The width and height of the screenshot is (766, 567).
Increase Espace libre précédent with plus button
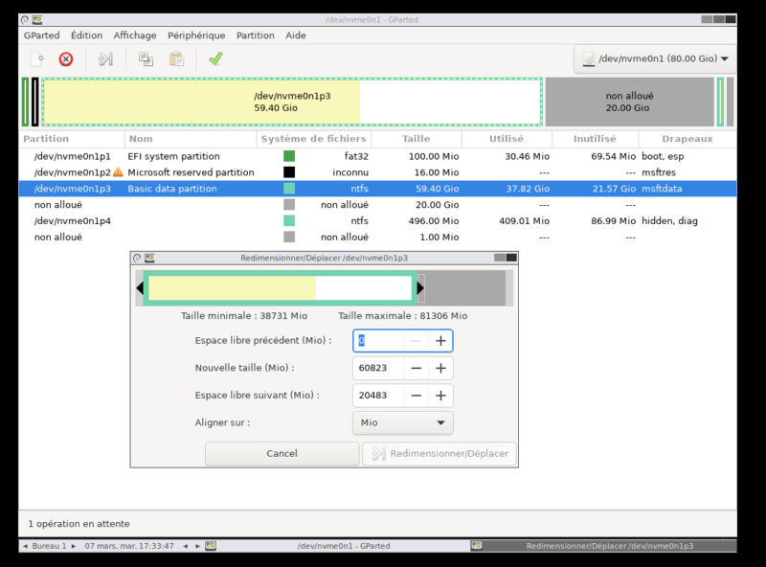click(x=440, y=341)
